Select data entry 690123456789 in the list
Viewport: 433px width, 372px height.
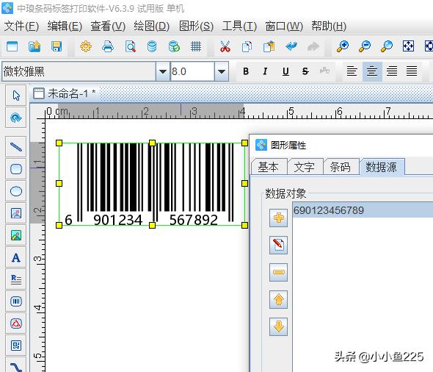click(363, 210)
